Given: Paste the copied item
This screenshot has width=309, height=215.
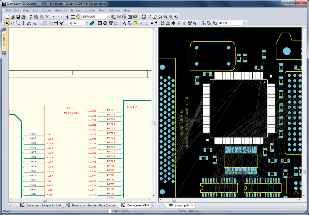Looking at the screenshot, I should point(41,16).
